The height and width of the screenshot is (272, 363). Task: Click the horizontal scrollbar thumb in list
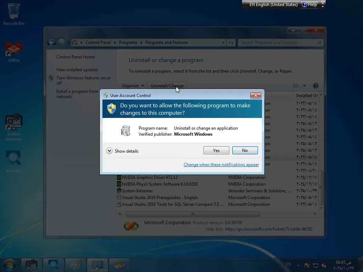[x=192, y=214]
